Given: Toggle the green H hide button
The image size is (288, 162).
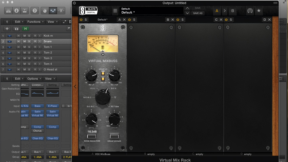Looking at the screenshot, I should (25, 29).
